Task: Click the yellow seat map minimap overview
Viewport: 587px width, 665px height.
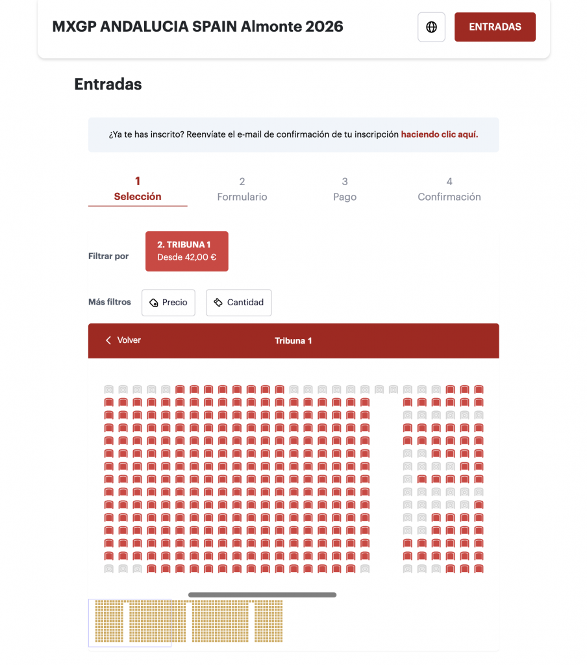Action: (188, 621)
